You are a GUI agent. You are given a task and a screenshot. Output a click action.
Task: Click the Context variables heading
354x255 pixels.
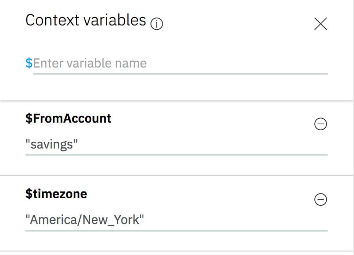click(86, 20)
